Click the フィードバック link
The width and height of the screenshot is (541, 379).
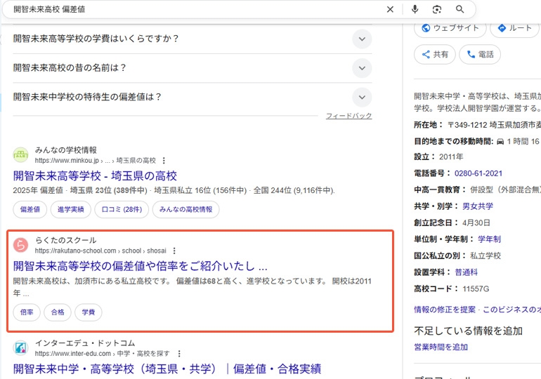coord(348,116)
